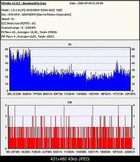Click PI axis label B051Ch
The height and width of the screenshot is (162, 140).
click(x=48, y=94)
